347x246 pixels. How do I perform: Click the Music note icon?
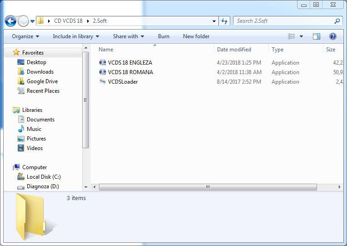pos(21,129)
